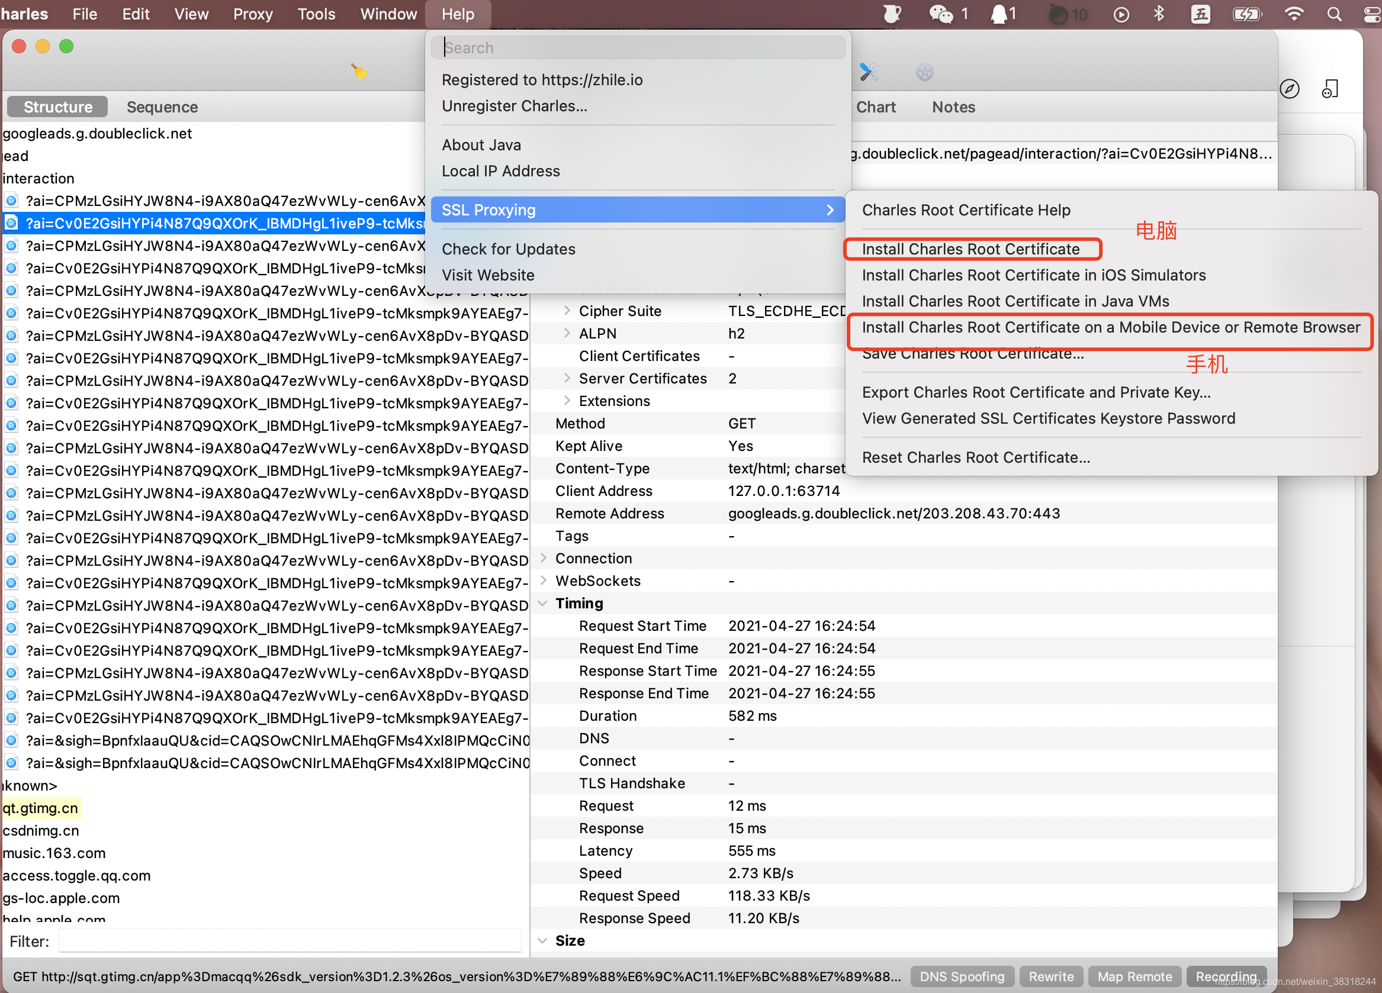Expand the ALPN row
Image resolution: width=1382 pixels, height=993 pixels.
coord(567,333)
